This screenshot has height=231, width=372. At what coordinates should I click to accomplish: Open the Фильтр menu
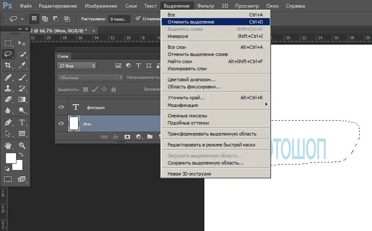(x=206, y=6)
